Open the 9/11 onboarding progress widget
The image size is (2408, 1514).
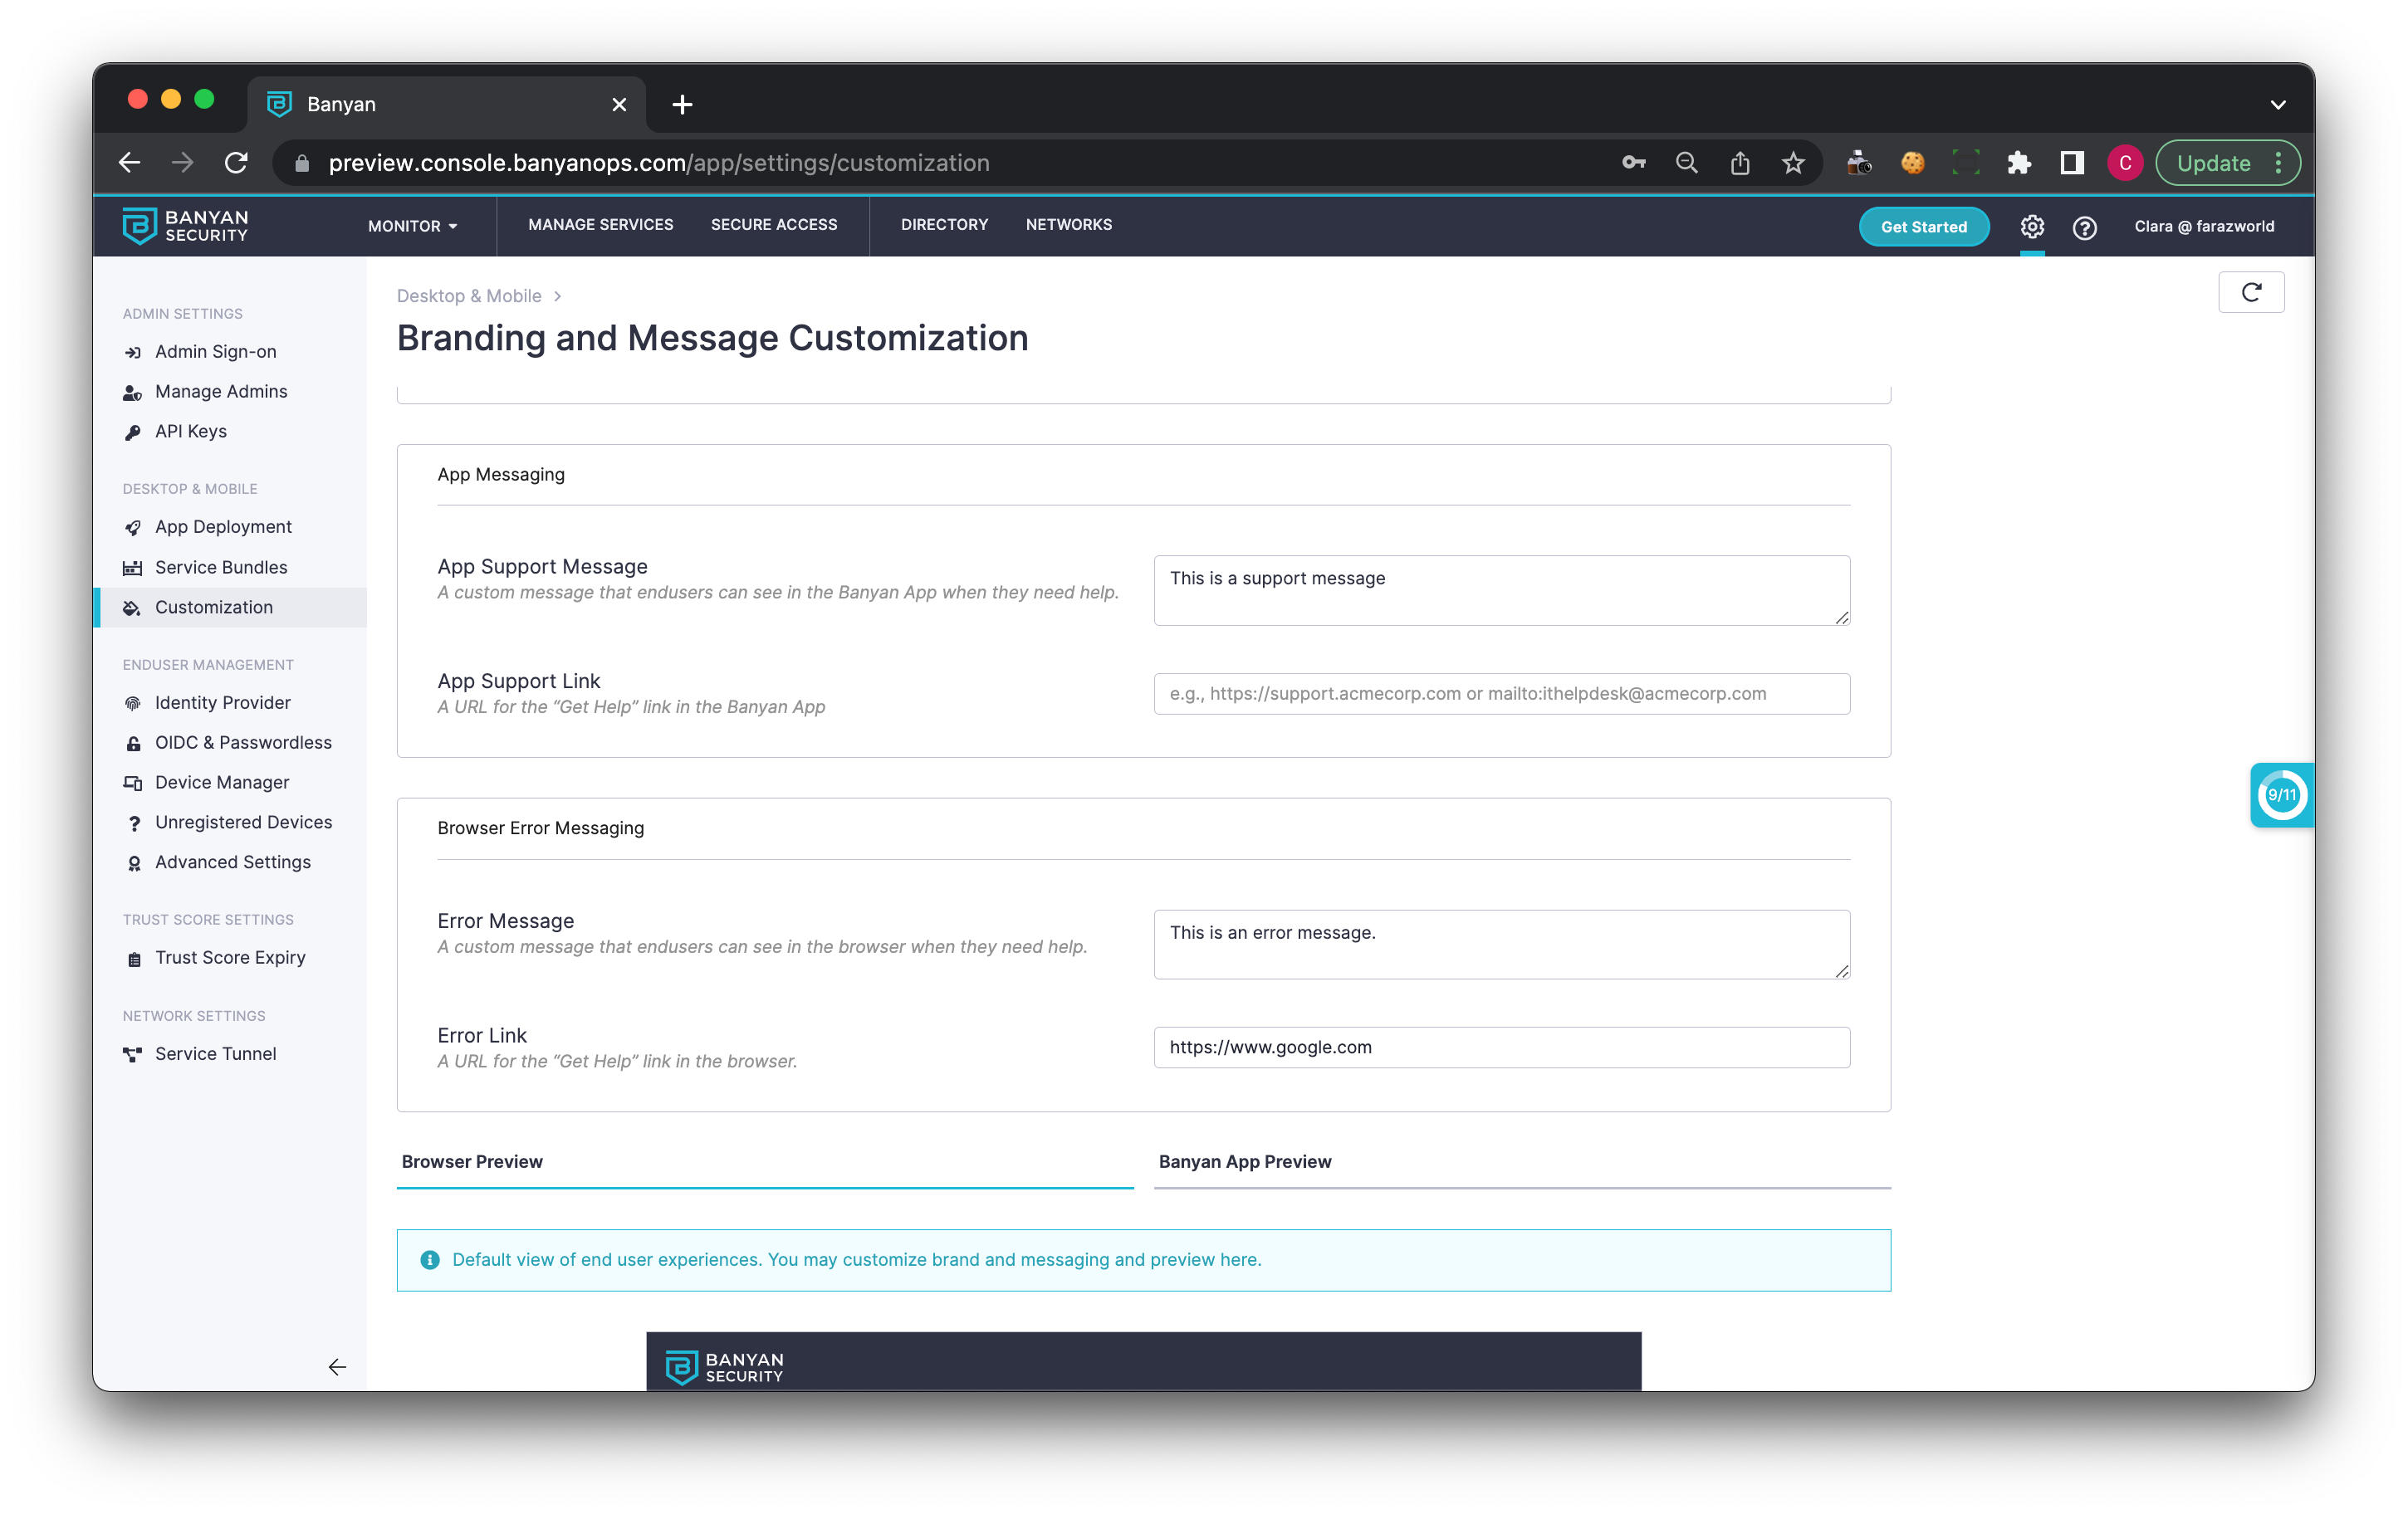coord(2281,794)
